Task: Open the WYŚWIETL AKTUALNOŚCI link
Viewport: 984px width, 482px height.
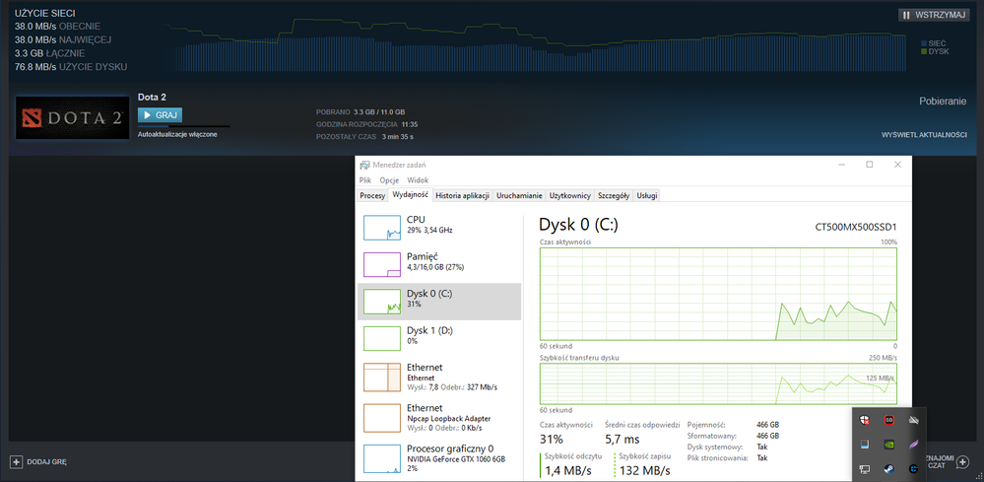Action: tap(923, 134)
